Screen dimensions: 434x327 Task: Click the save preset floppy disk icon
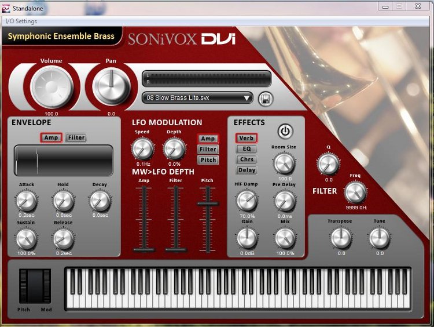266,99
